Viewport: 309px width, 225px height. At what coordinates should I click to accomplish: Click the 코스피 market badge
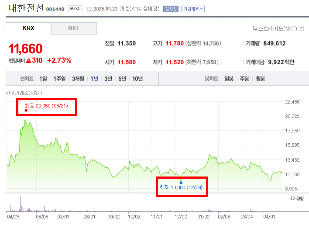pos(75,9)
